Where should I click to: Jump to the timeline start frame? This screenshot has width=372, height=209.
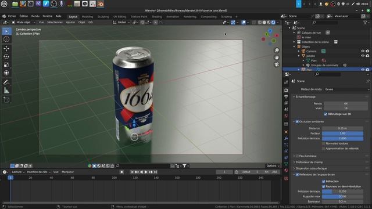[x=132, y=172]
